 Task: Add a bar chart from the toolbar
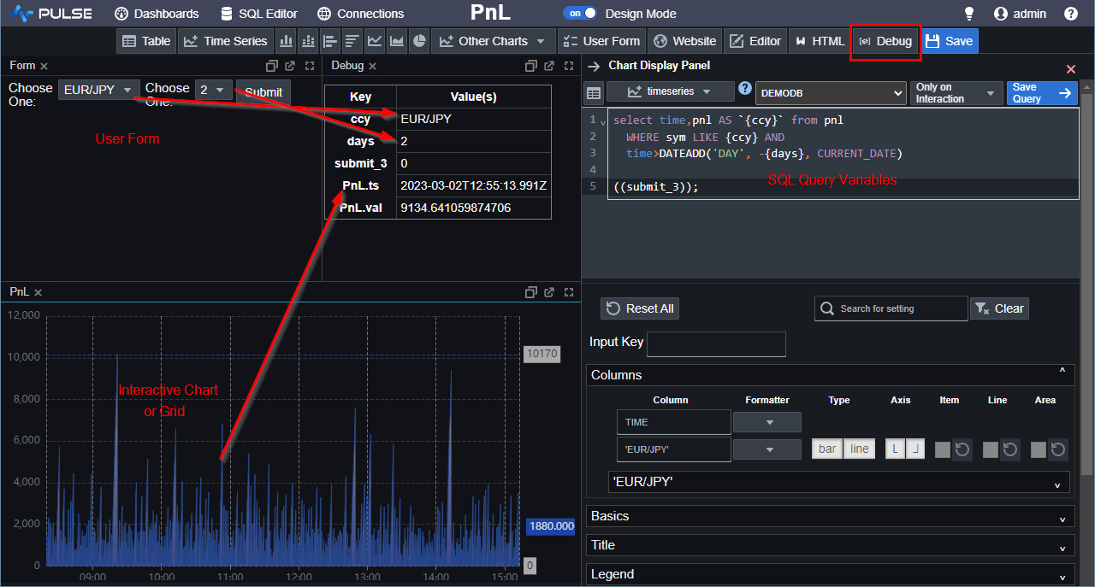(x=286, y=41)
